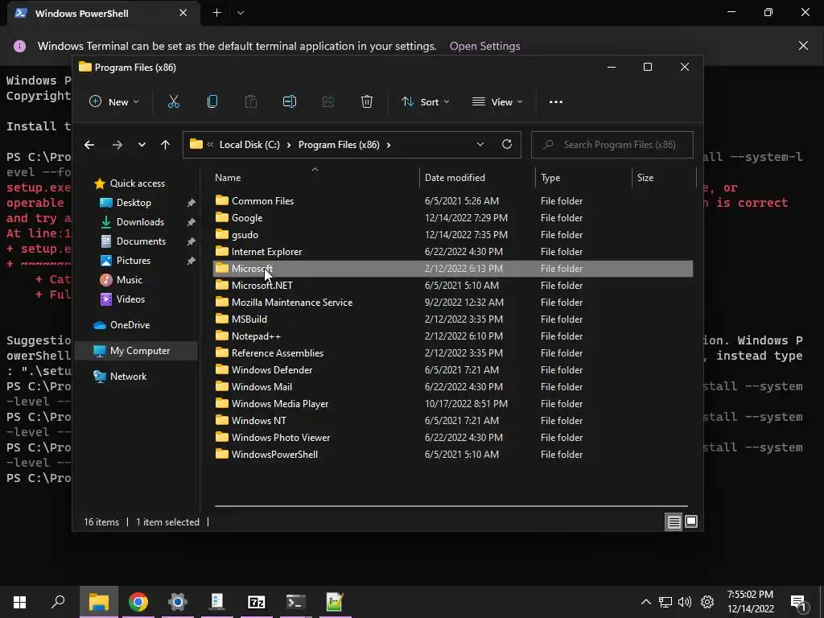Refresh the Program Files (x86) folder view
This screenshot has height=618, width=824.
pyautogui.click(x=507, y=144)
